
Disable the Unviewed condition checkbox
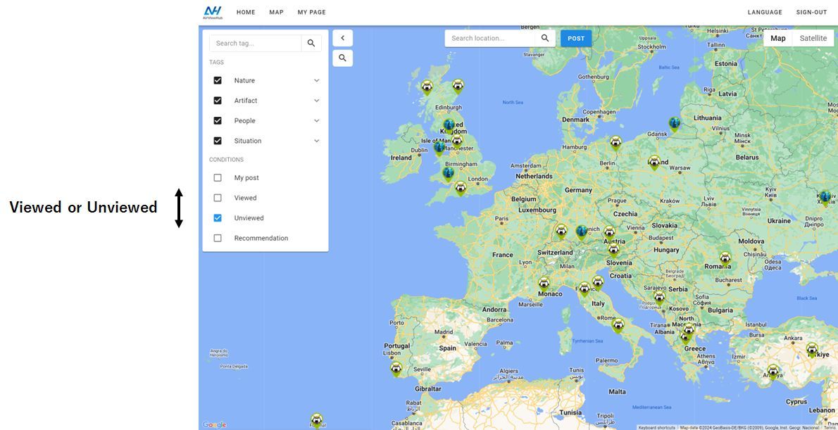coord(218,218)
